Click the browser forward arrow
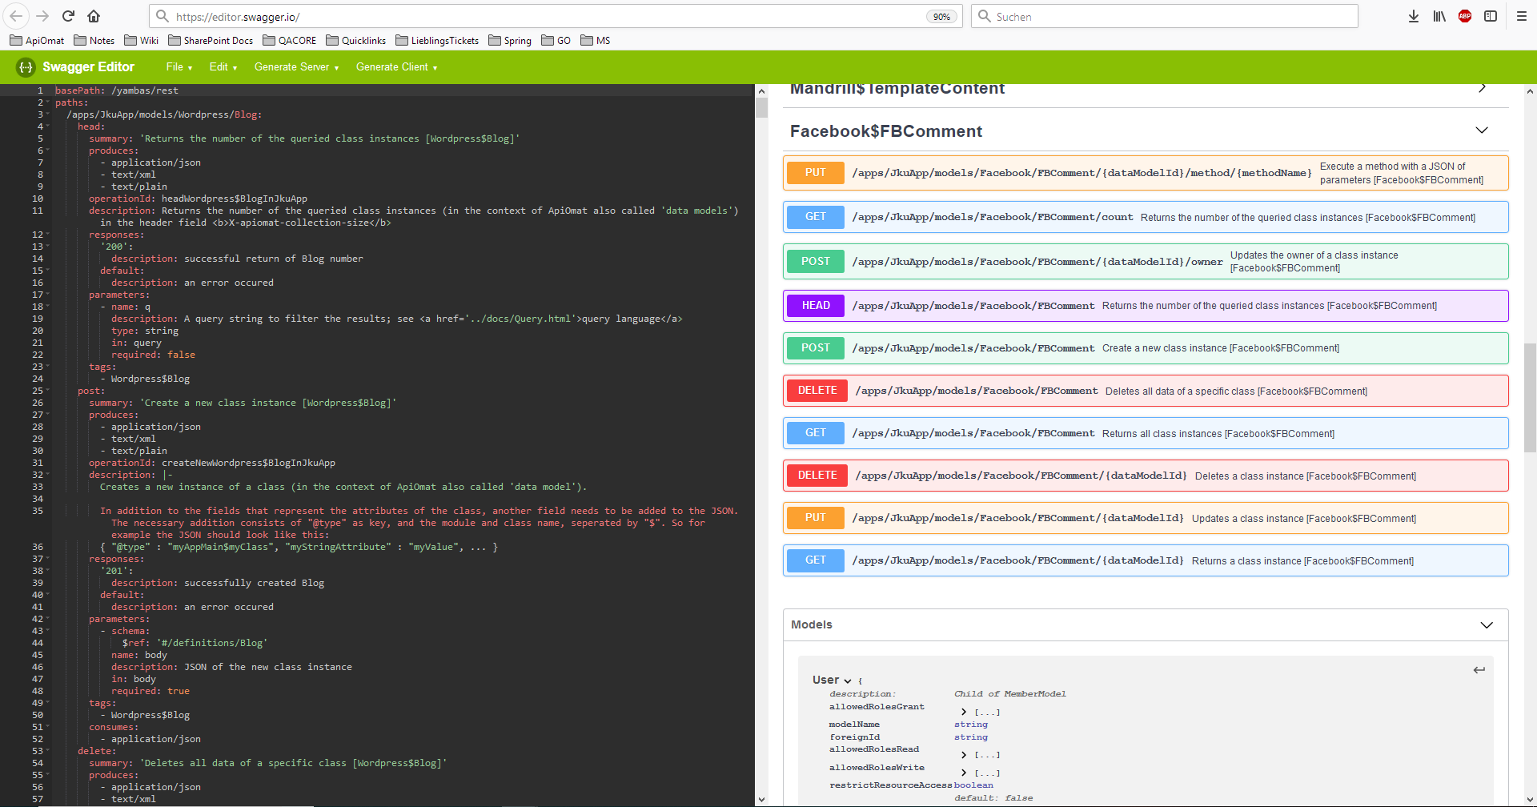The image size is (1537, 807). pos(42,16)
